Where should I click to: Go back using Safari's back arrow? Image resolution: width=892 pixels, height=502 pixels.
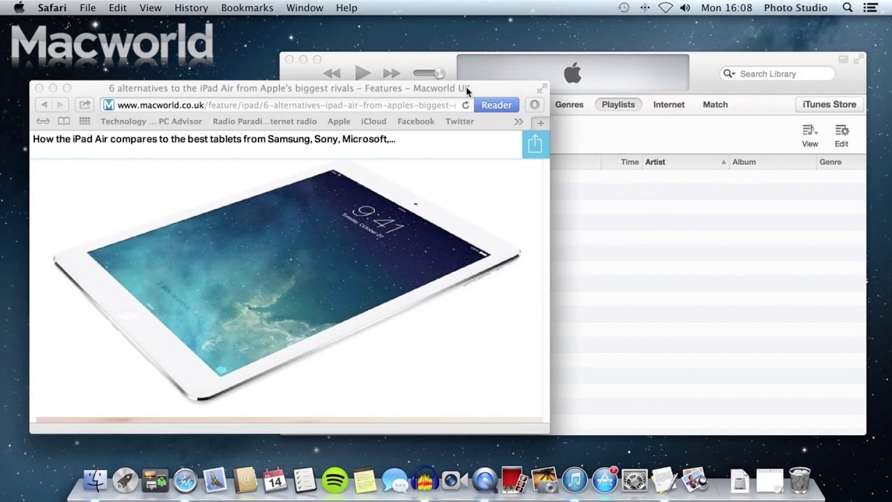pos(44,105)
